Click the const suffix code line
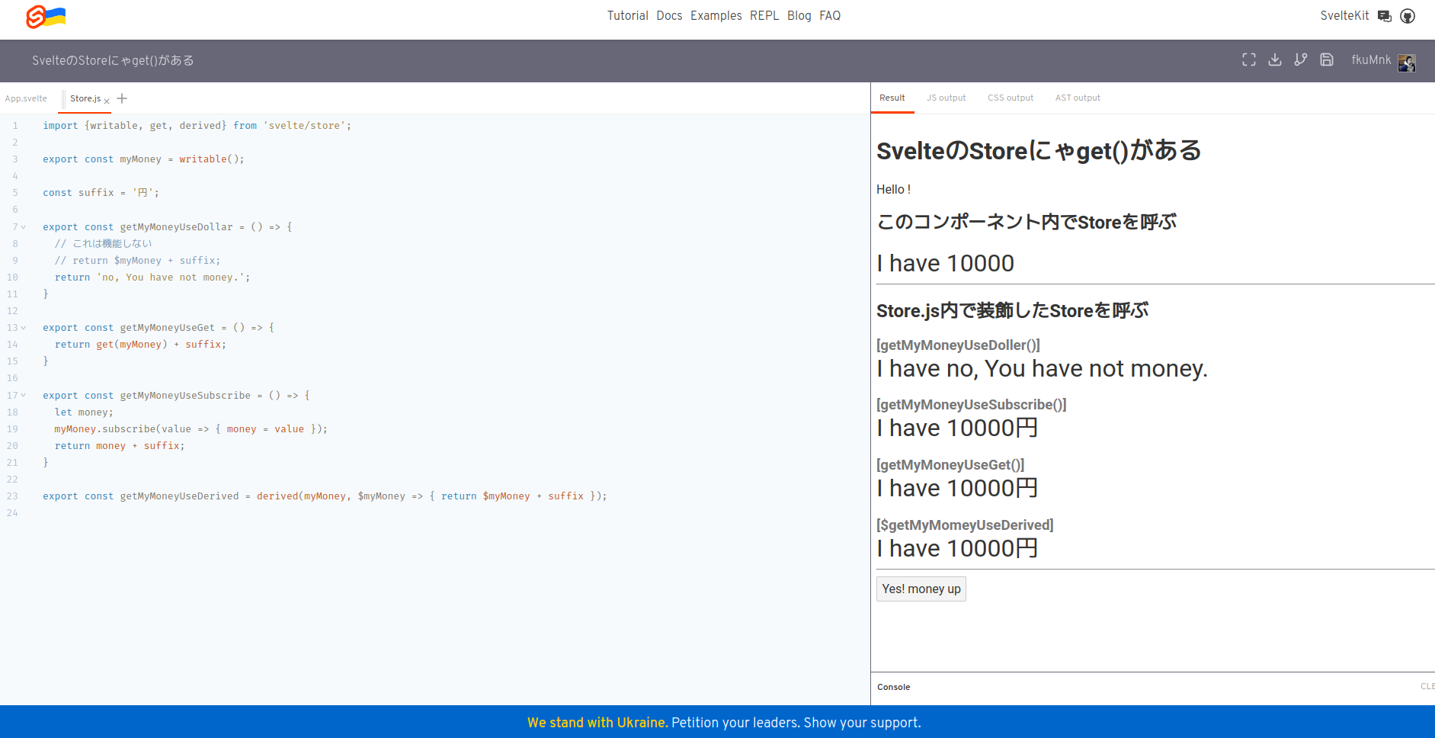The width and height of the screenshot is (1435, 738). coord(101,193)
